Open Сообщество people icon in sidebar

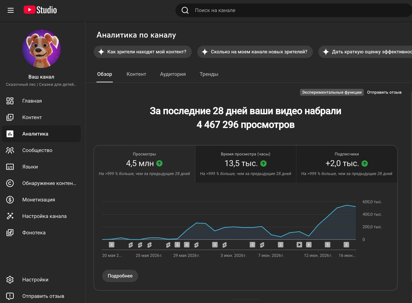click(10, 150)
